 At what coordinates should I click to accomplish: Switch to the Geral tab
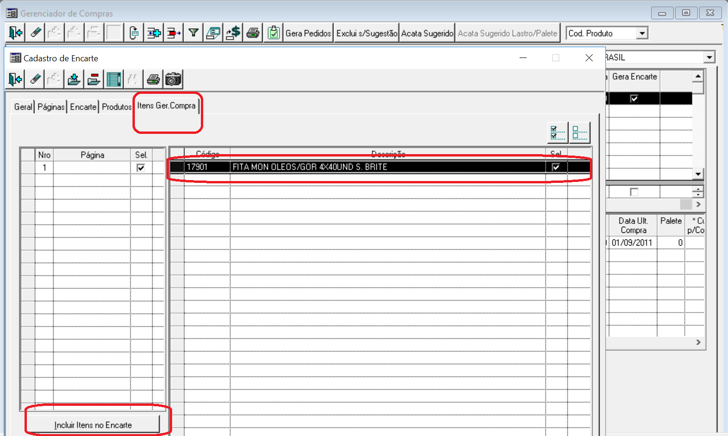coord(23,107)
